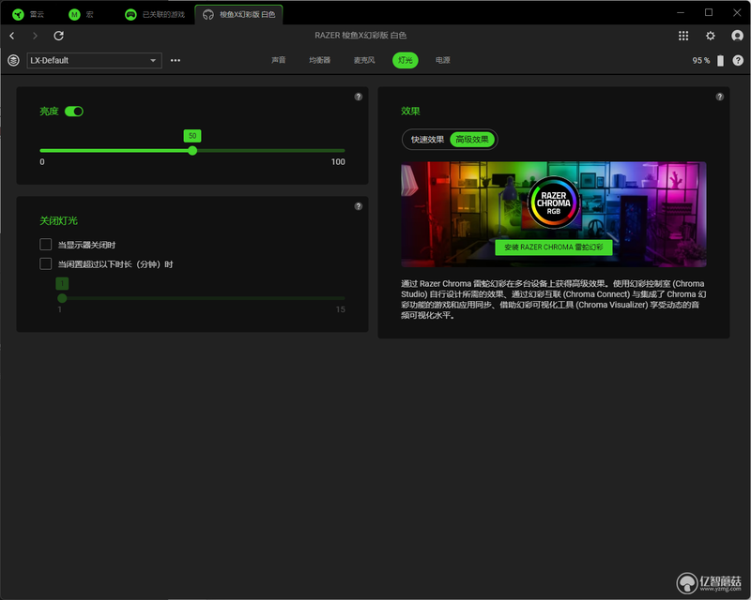Click the idle slider maximum label 15
The image size is (751, 600).
click(340, 309)
